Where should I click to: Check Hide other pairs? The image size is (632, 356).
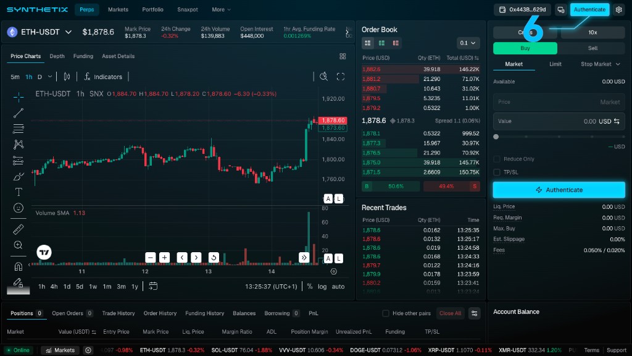386,313
